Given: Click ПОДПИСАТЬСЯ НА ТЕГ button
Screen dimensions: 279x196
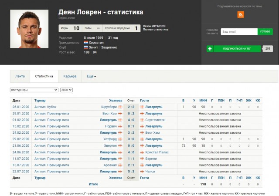Looking at the screenshot, I should point(237,49).
